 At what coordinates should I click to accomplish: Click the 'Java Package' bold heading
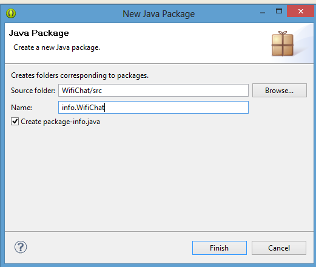click(39, 33)
